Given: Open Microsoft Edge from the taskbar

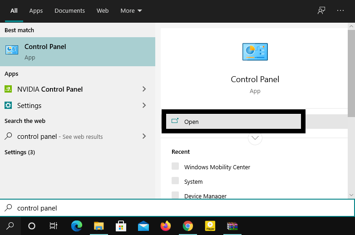Looking at the screenshot, I should (77, 225).
